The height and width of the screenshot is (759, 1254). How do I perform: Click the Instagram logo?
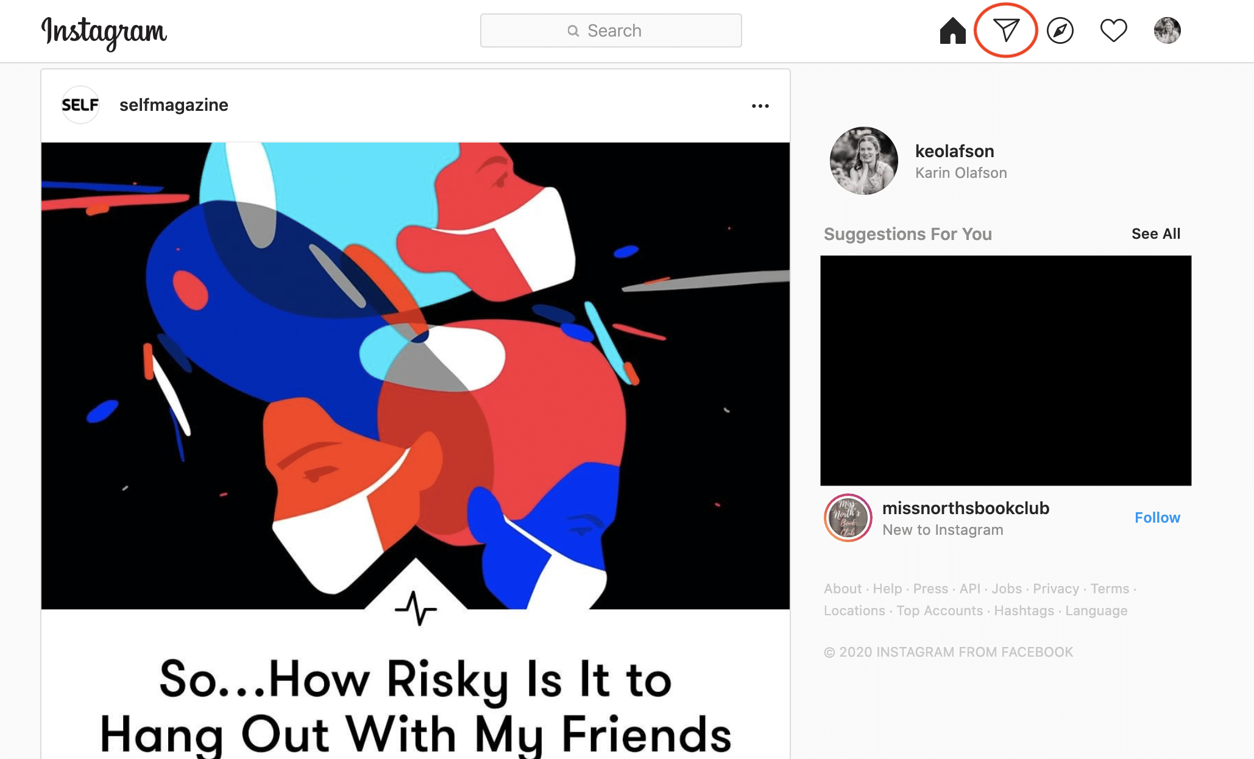tap(104, 32)
